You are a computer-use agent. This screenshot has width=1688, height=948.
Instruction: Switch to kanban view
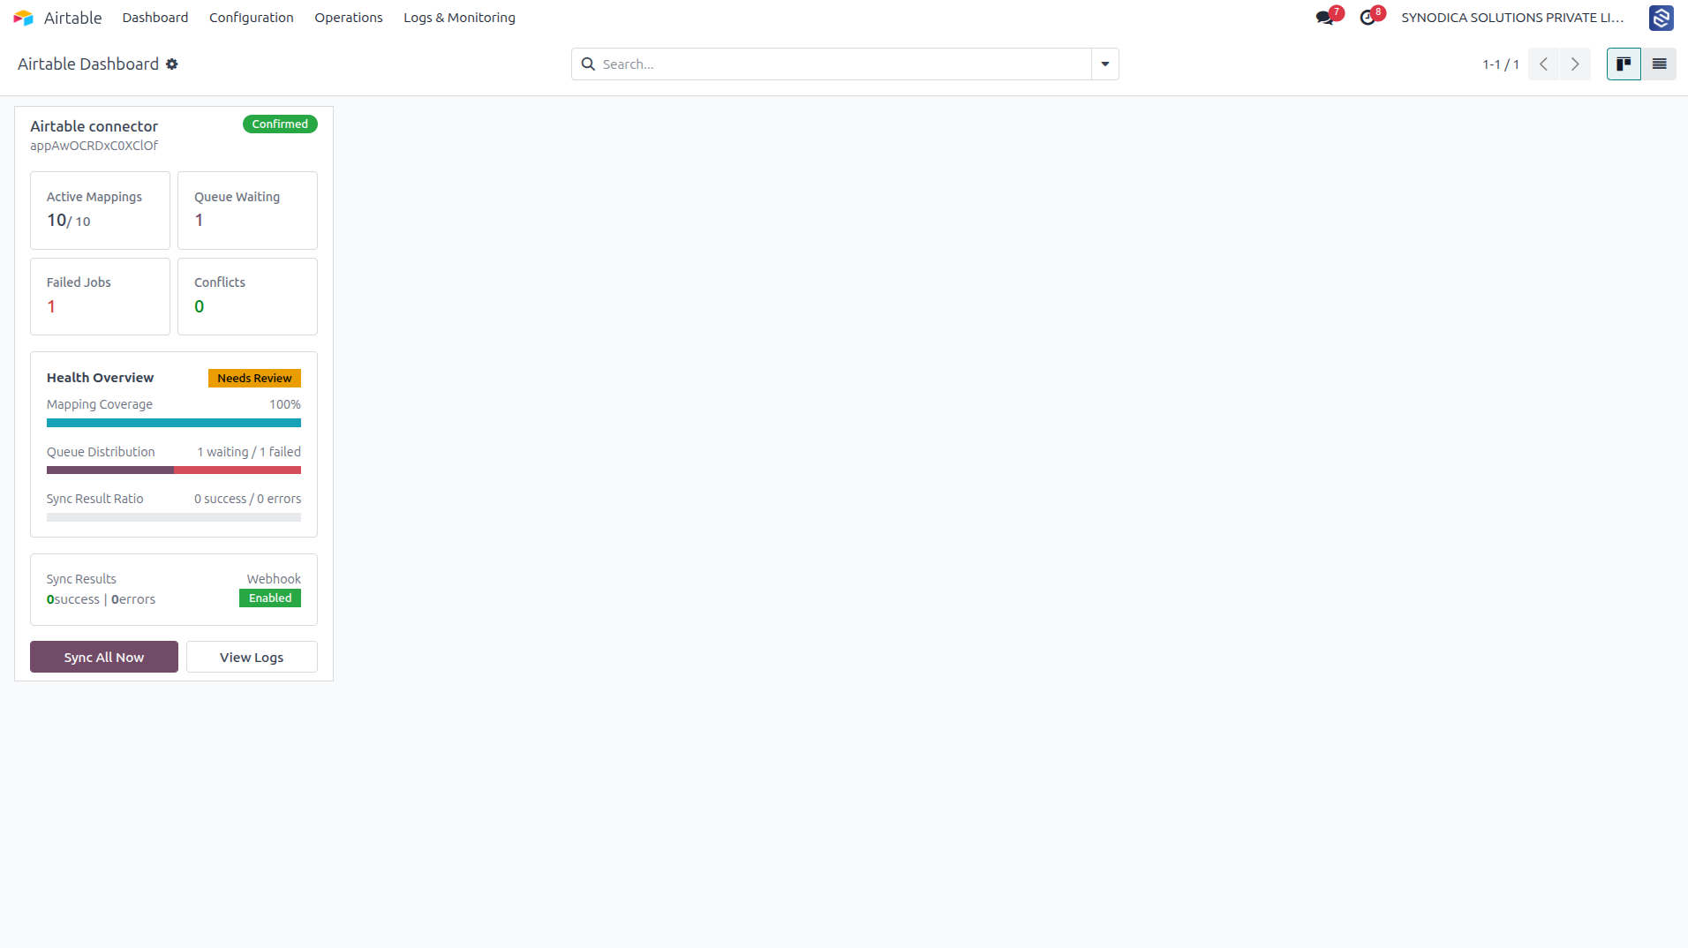tap(1624, 64)
